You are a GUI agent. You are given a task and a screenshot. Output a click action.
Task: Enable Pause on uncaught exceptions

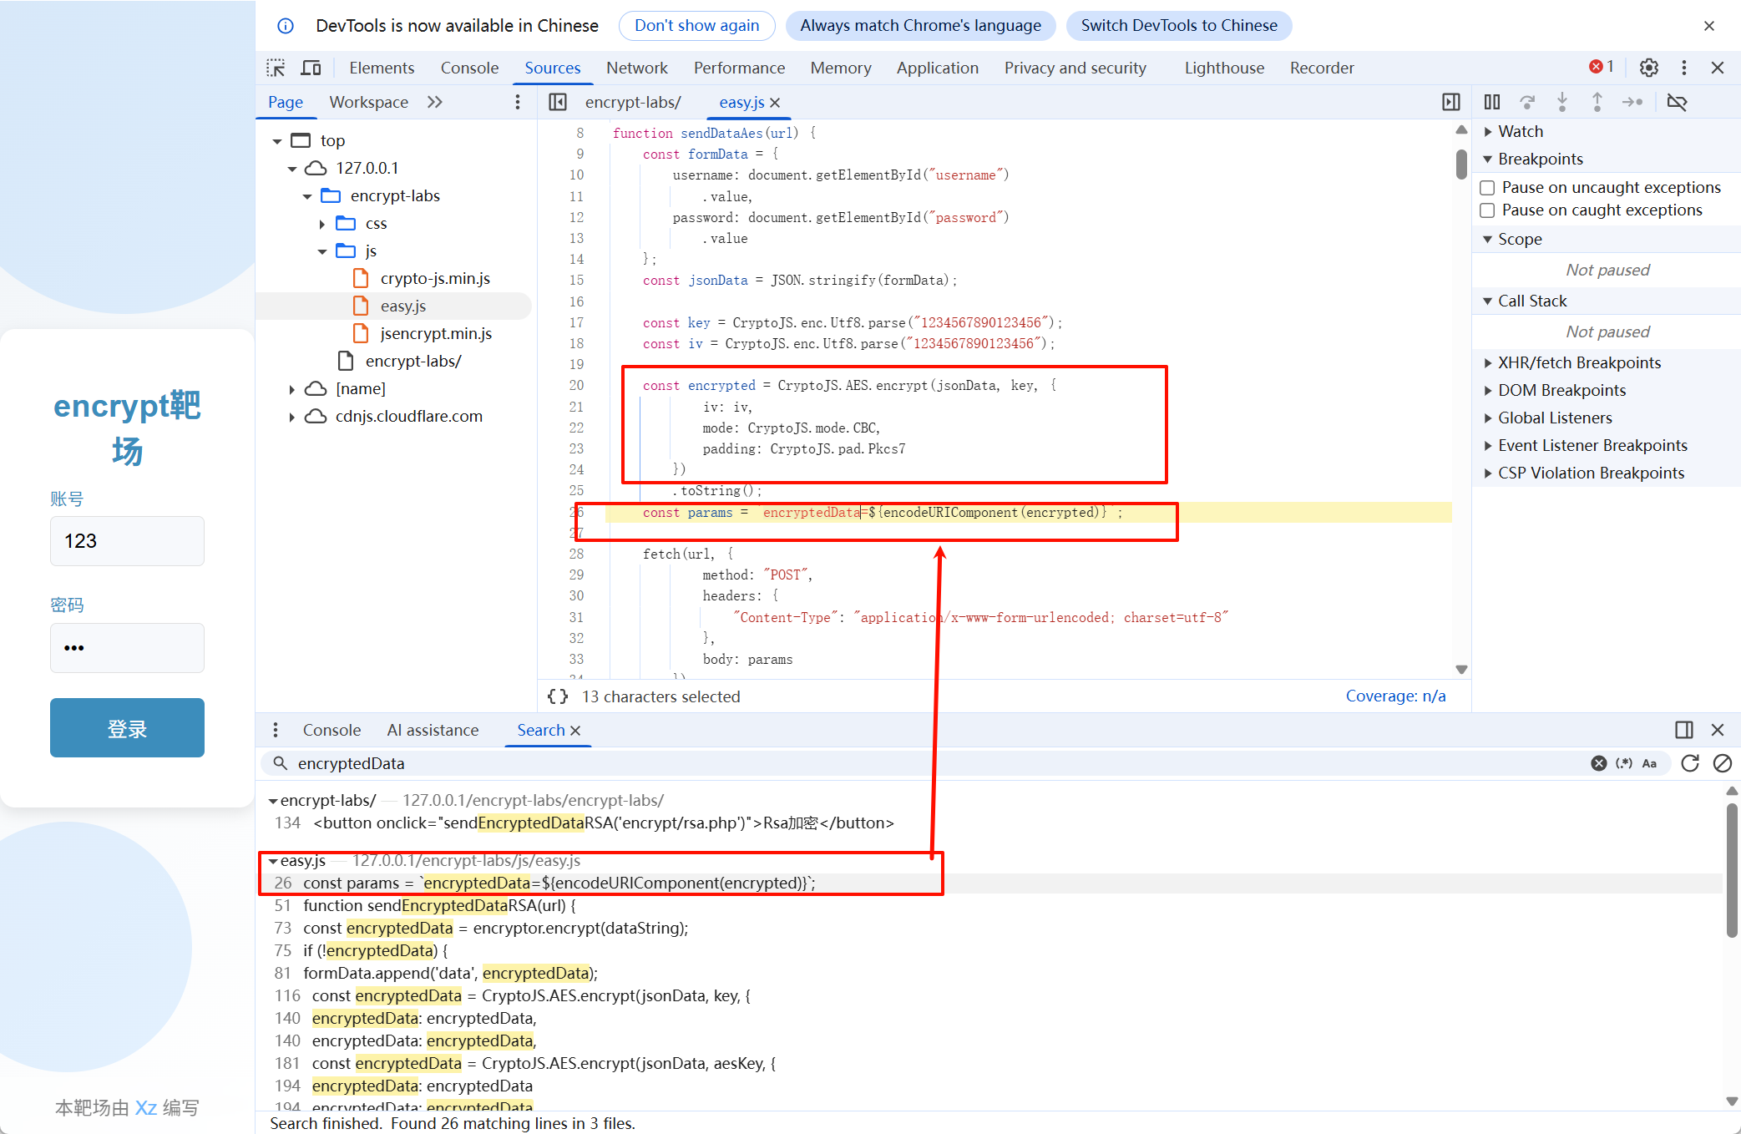coord(1487,188)
